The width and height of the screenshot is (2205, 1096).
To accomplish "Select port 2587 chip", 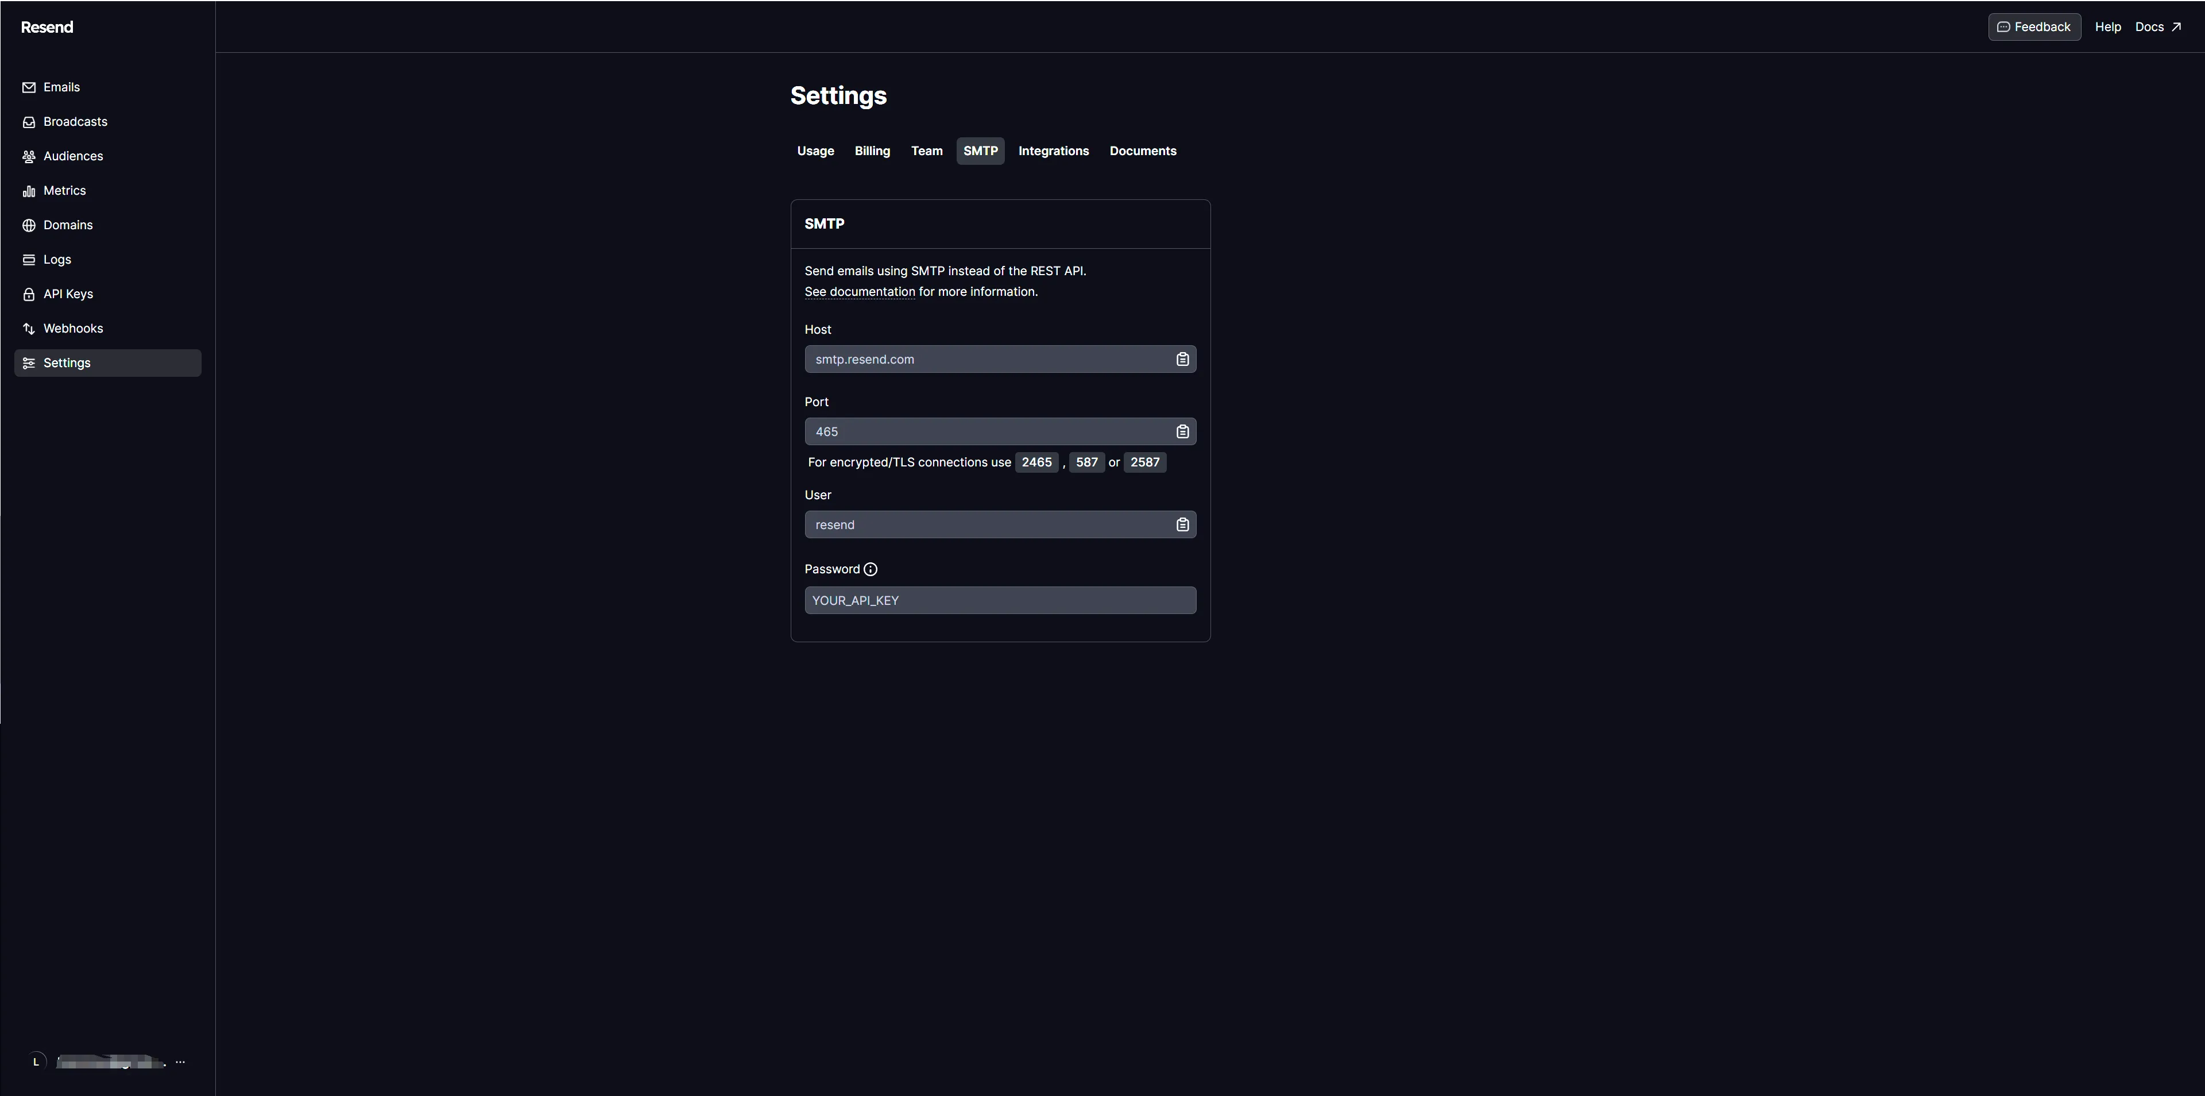I will 1144,462.
